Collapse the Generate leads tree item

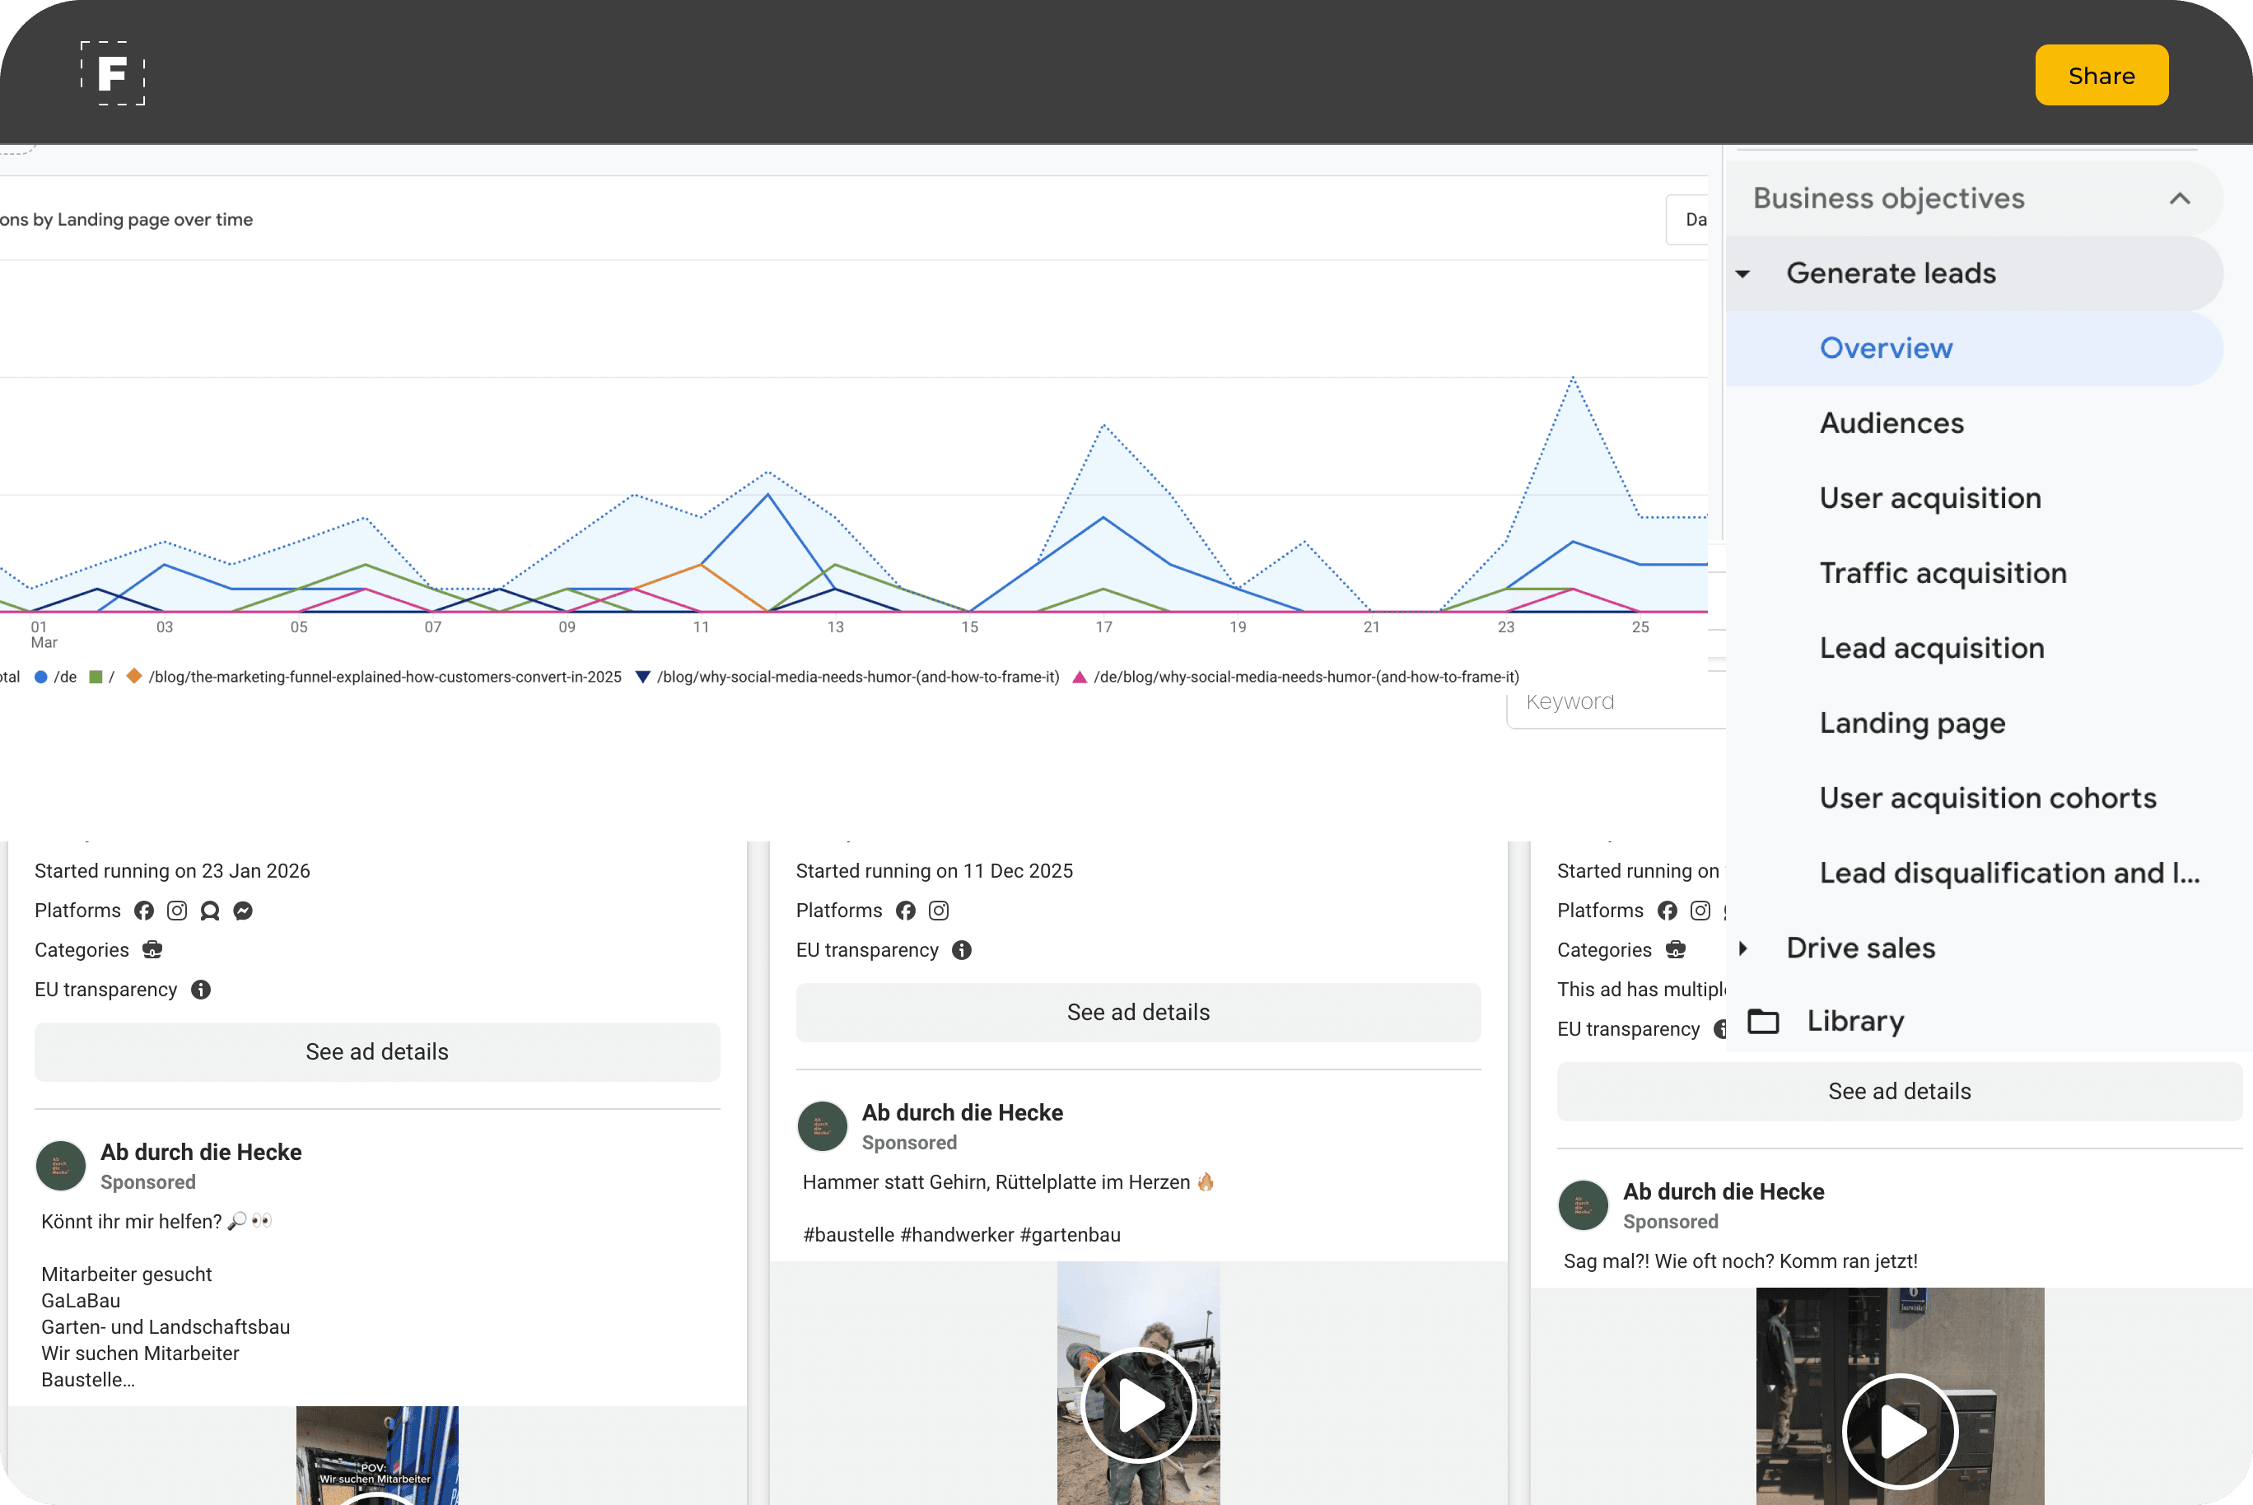click(1743, 274)
